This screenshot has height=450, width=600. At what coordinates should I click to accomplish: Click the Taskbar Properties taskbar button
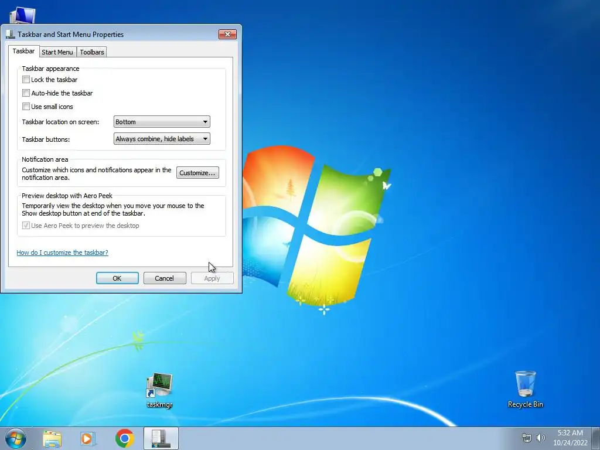click(x=161, y=438)
